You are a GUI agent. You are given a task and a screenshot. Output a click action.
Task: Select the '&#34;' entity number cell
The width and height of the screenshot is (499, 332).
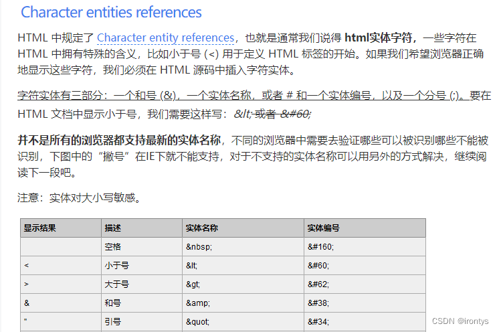(x=365, y=322)
